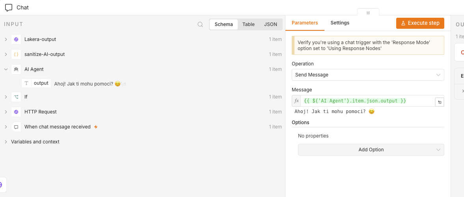Click the AI Agent label
The width and height of the screenshot is (464, 197).
click(34, 69)
